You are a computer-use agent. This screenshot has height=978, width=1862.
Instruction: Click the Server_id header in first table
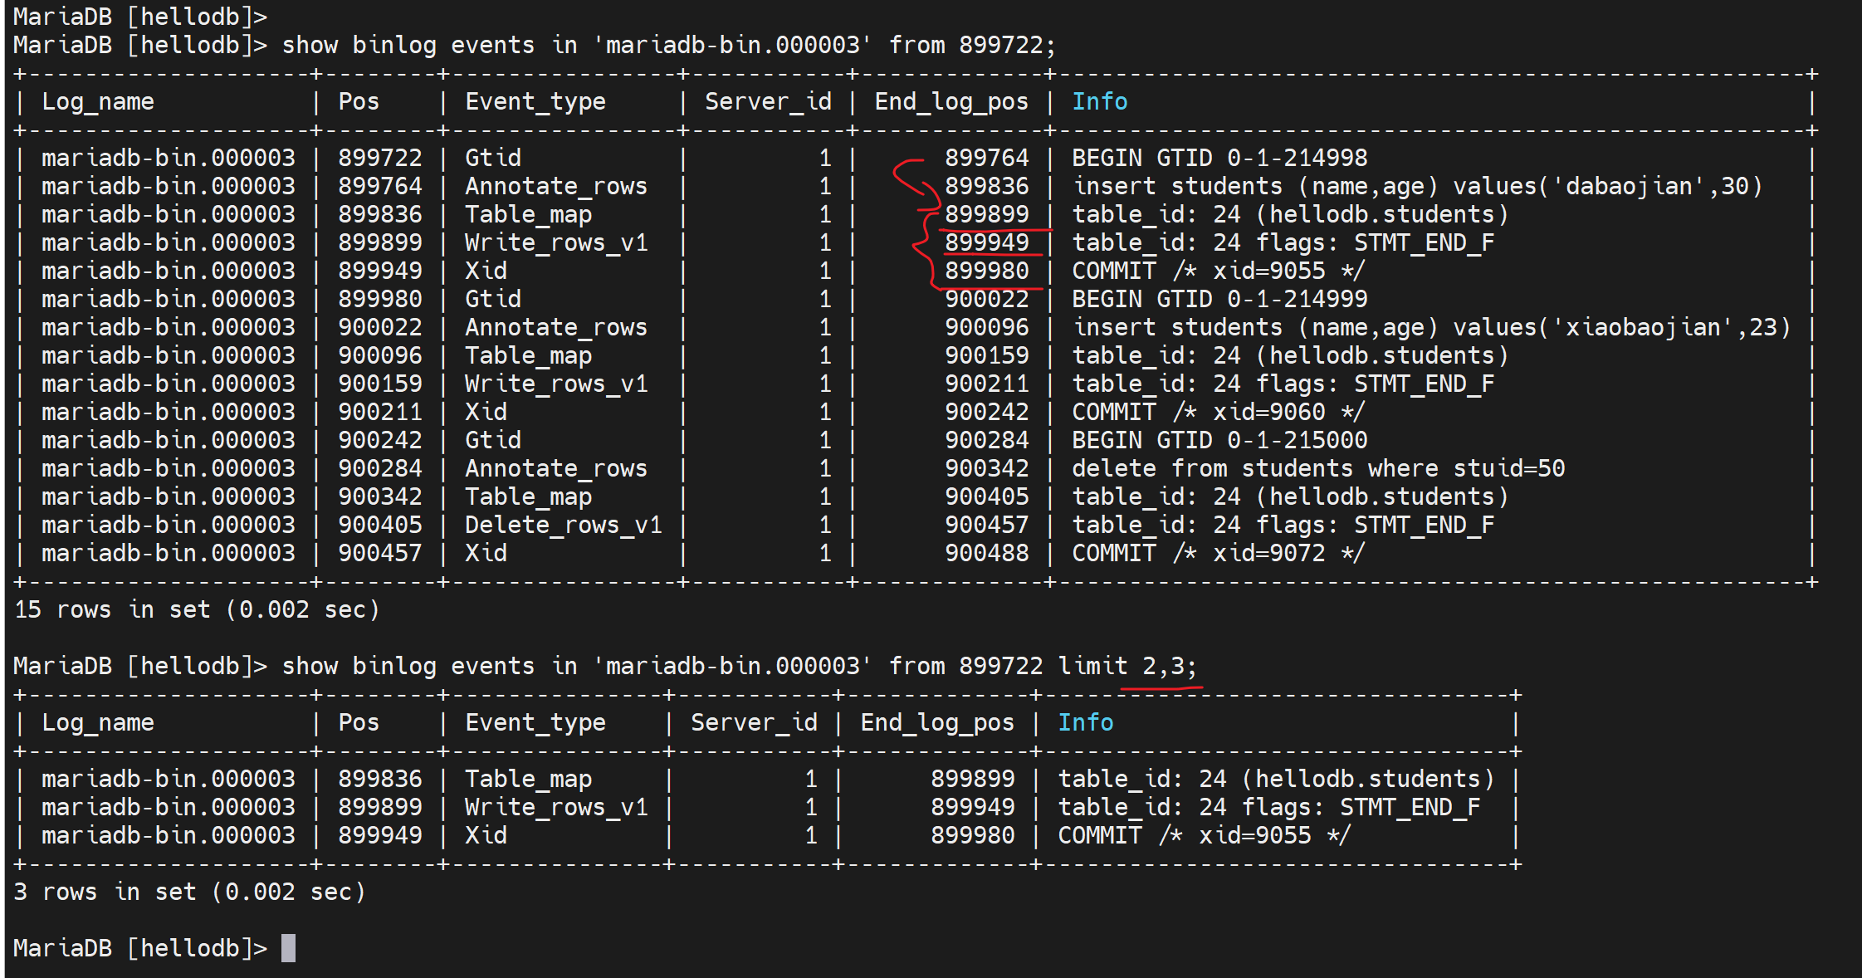tap(767, 101)
